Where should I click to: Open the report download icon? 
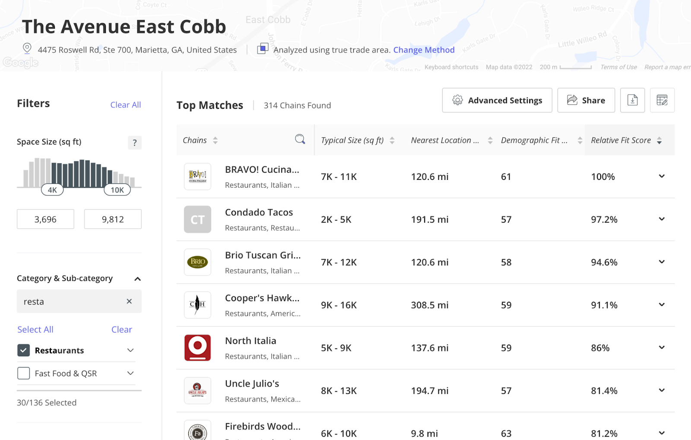pyautogui.click(x=632, y=100)
